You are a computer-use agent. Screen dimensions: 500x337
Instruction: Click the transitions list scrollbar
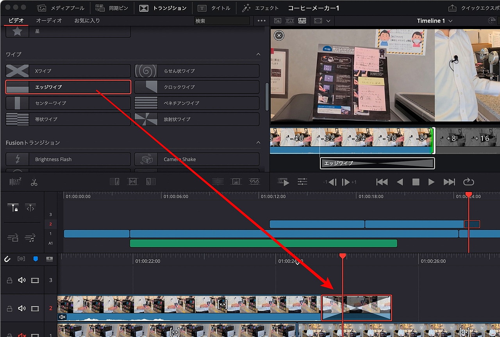pyautogui.click(x=267, y=97)
